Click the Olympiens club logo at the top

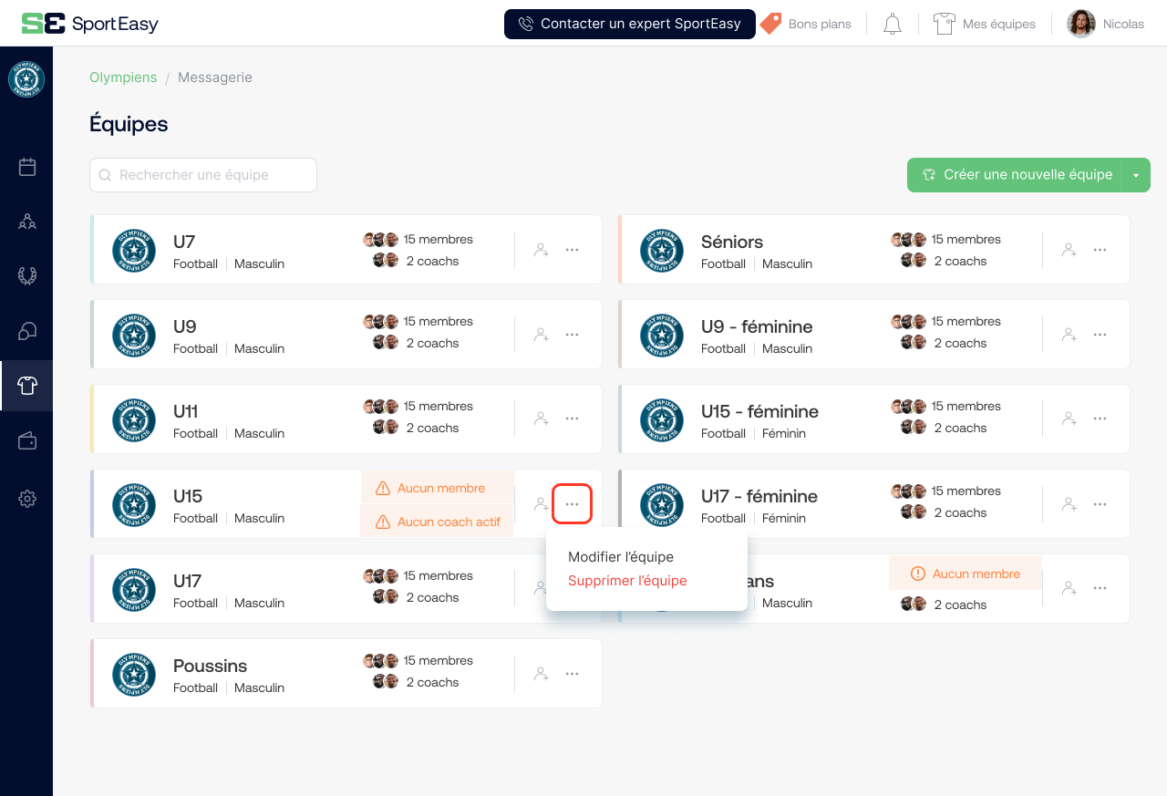click(26, 79)
